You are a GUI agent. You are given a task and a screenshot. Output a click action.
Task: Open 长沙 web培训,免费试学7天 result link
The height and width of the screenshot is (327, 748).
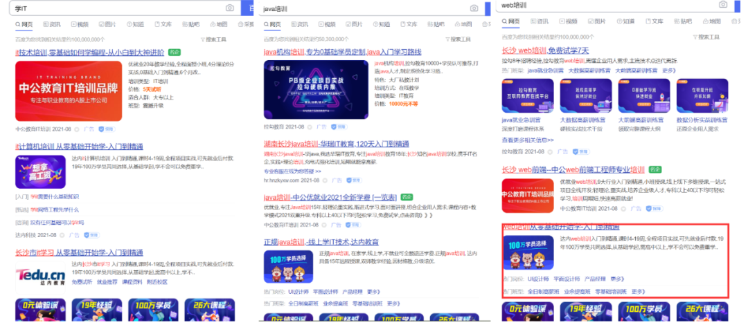tap(549, 51)
